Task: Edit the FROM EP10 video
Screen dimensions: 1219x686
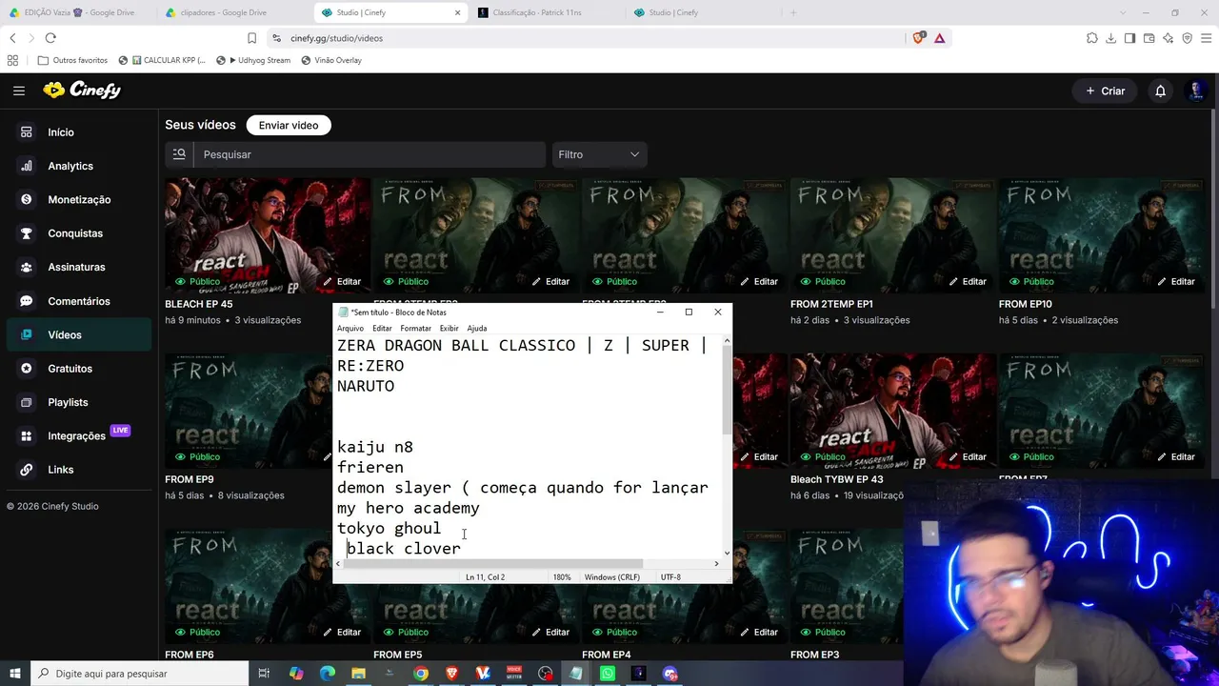Action: pyautogui.click(x=1175, y=282)
